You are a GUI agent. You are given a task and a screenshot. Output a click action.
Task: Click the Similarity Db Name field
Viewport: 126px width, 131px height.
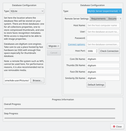103,78
